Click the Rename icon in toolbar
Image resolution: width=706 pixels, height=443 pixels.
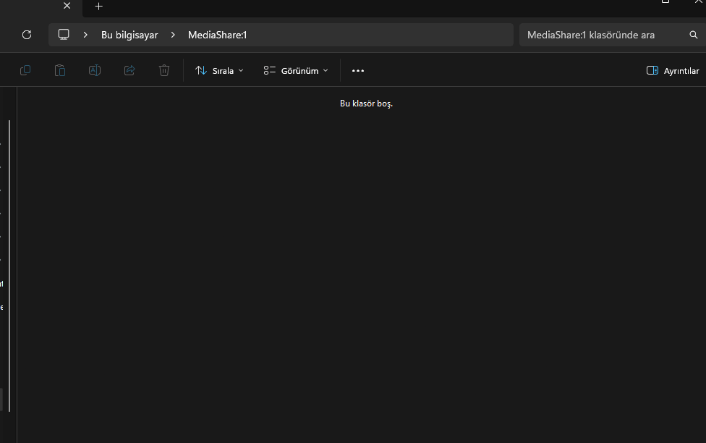[95, 70]
